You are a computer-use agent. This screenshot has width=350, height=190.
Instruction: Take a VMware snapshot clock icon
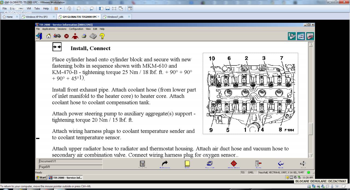[x=79, y=8]
